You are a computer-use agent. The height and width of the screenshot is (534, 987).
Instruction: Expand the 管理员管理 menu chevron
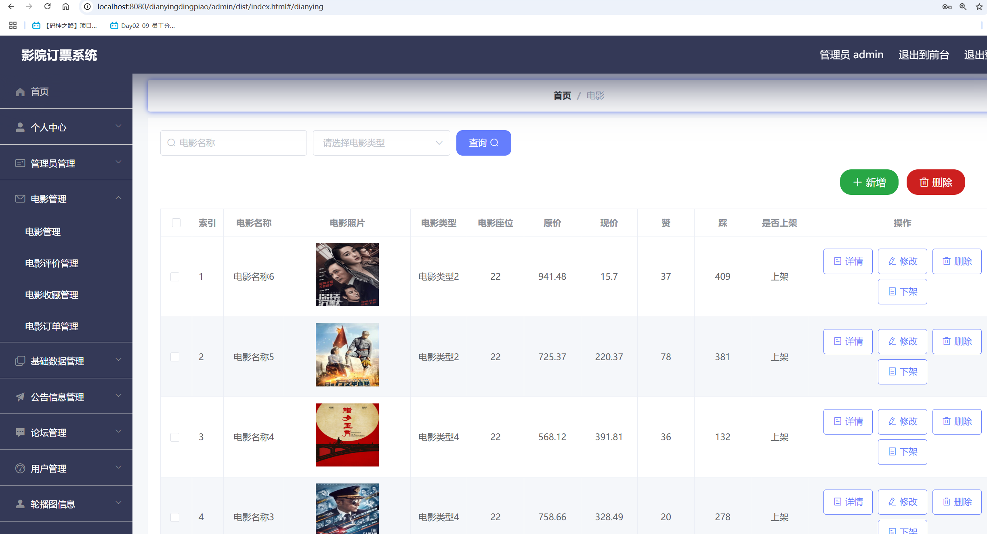(118, 162)
